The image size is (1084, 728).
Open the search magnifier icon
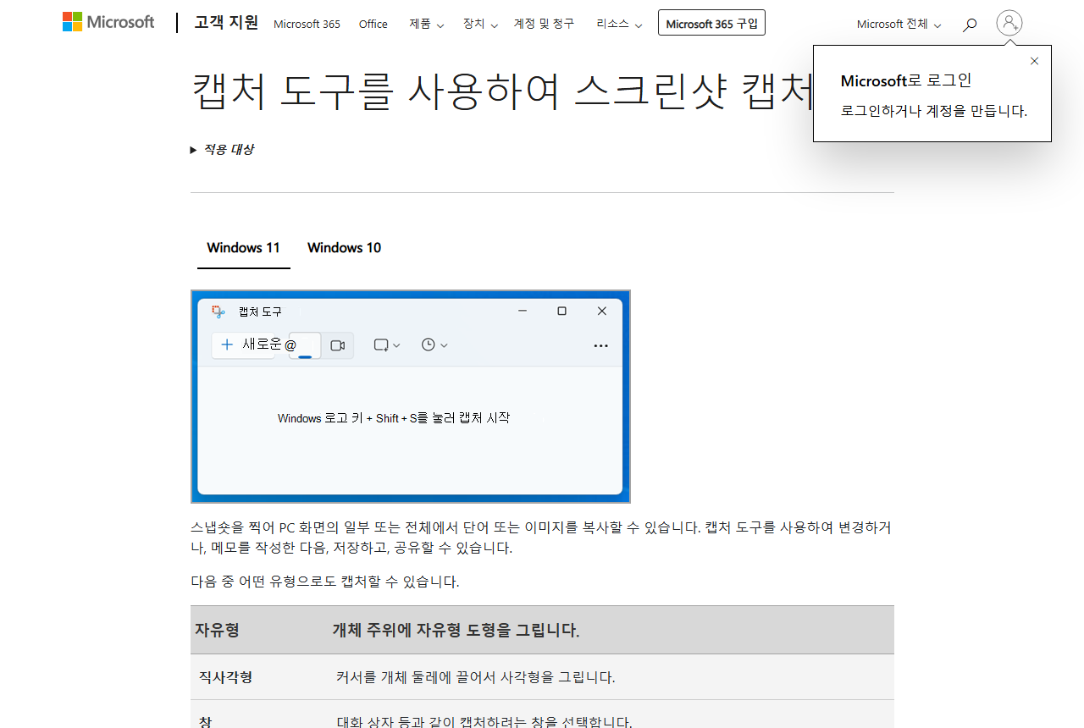click(x=970, y=25)
